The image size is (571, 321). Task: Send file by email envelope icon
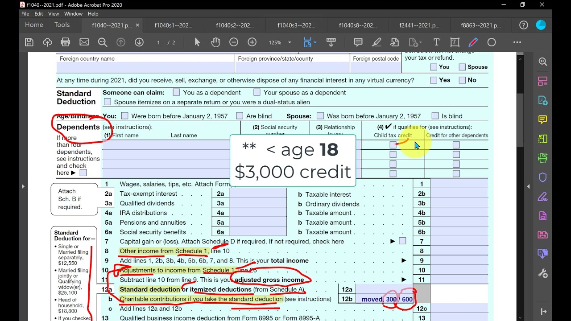[84, 42]
